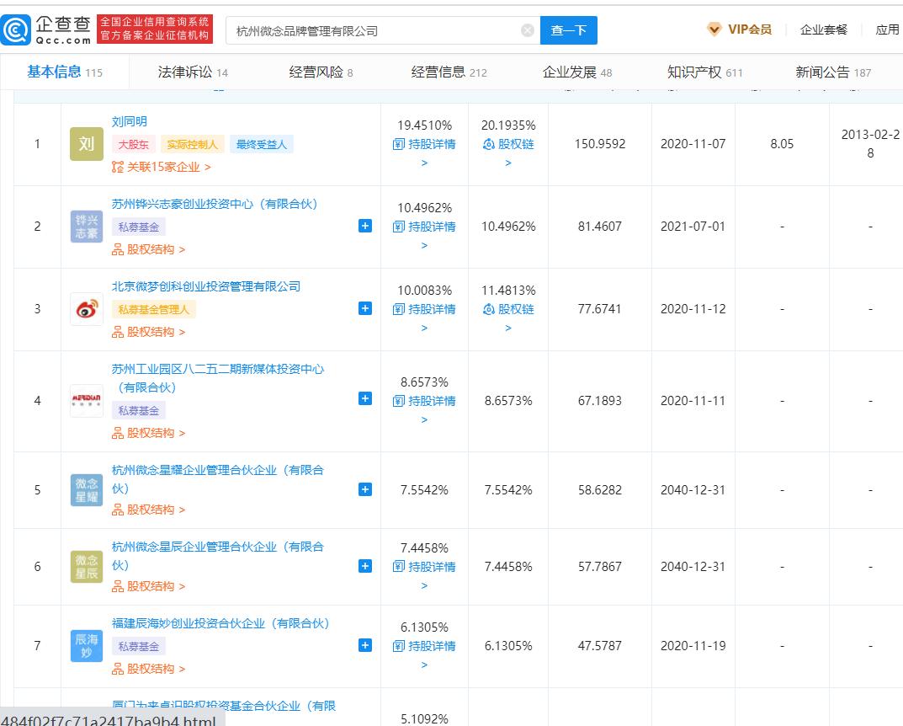
Task: Select the 150.9592 amount cell
Action: pos(599,144)
